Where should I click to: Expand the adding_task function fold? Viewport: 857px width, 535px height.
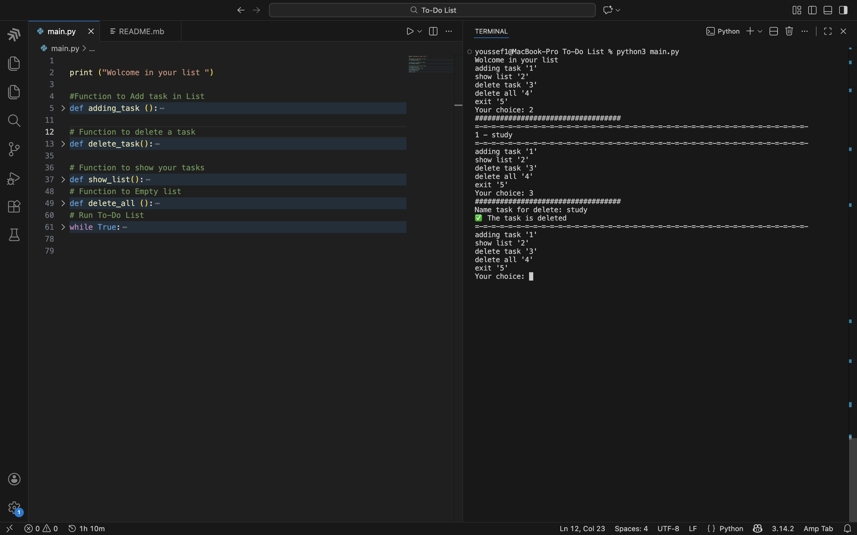tap(63, 108)
